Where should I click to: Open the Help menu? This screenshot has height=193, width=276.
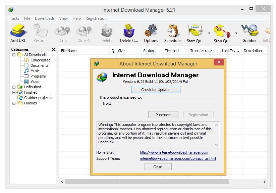(76, 18)
